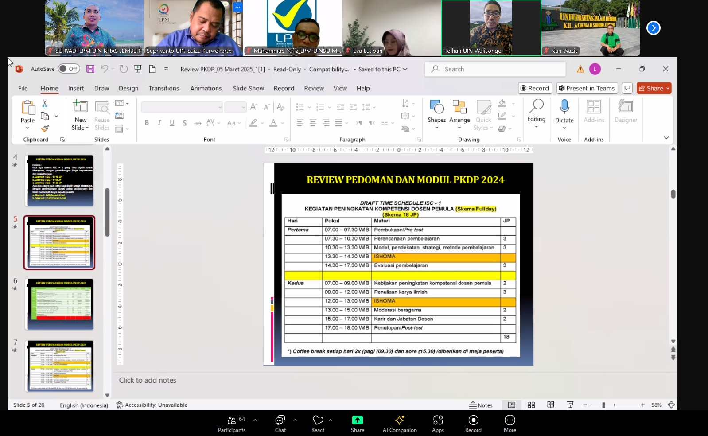Click the Format Painter brush icon
Screen dimensions: 708x436
click(x=45, y=128)
